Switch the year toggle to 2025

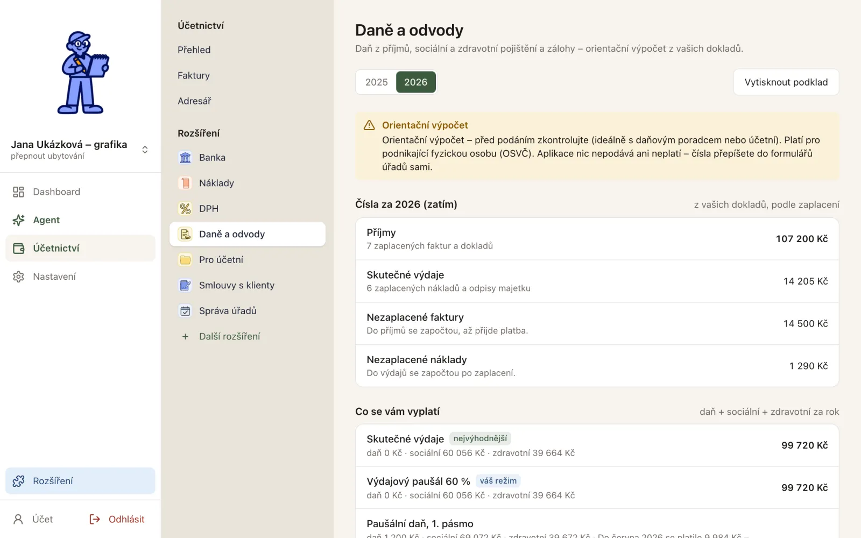tap(376, 82)
